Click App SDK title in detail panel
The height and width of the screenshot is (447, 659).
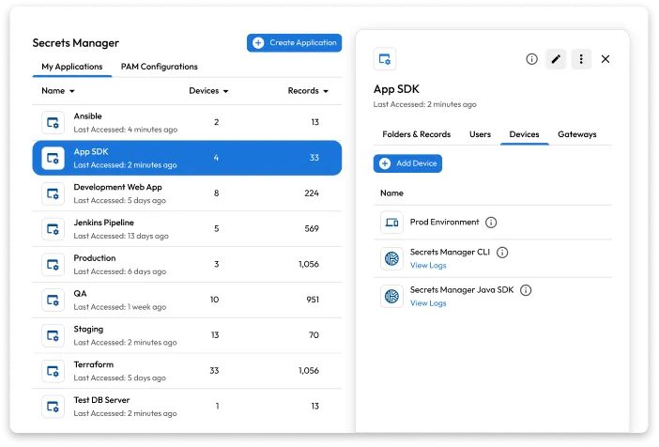pyautogui.click(x=396, y=89)
